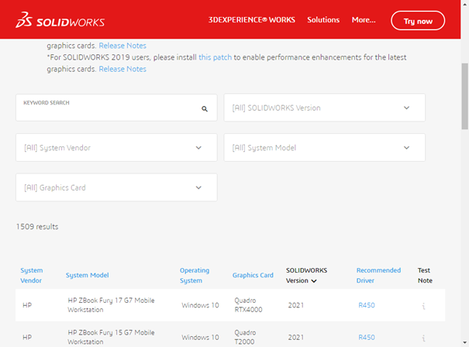Open the 'this patch' link

[215, 57]
